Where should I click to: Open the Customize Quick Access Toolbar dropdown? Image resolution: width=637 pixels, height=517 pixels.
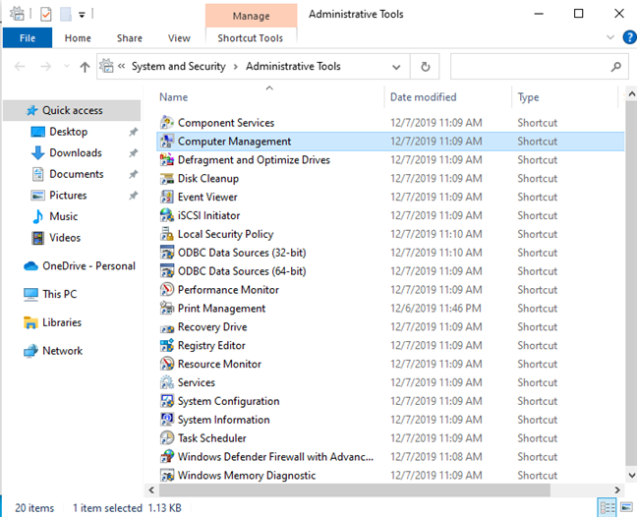coord(82,15)
